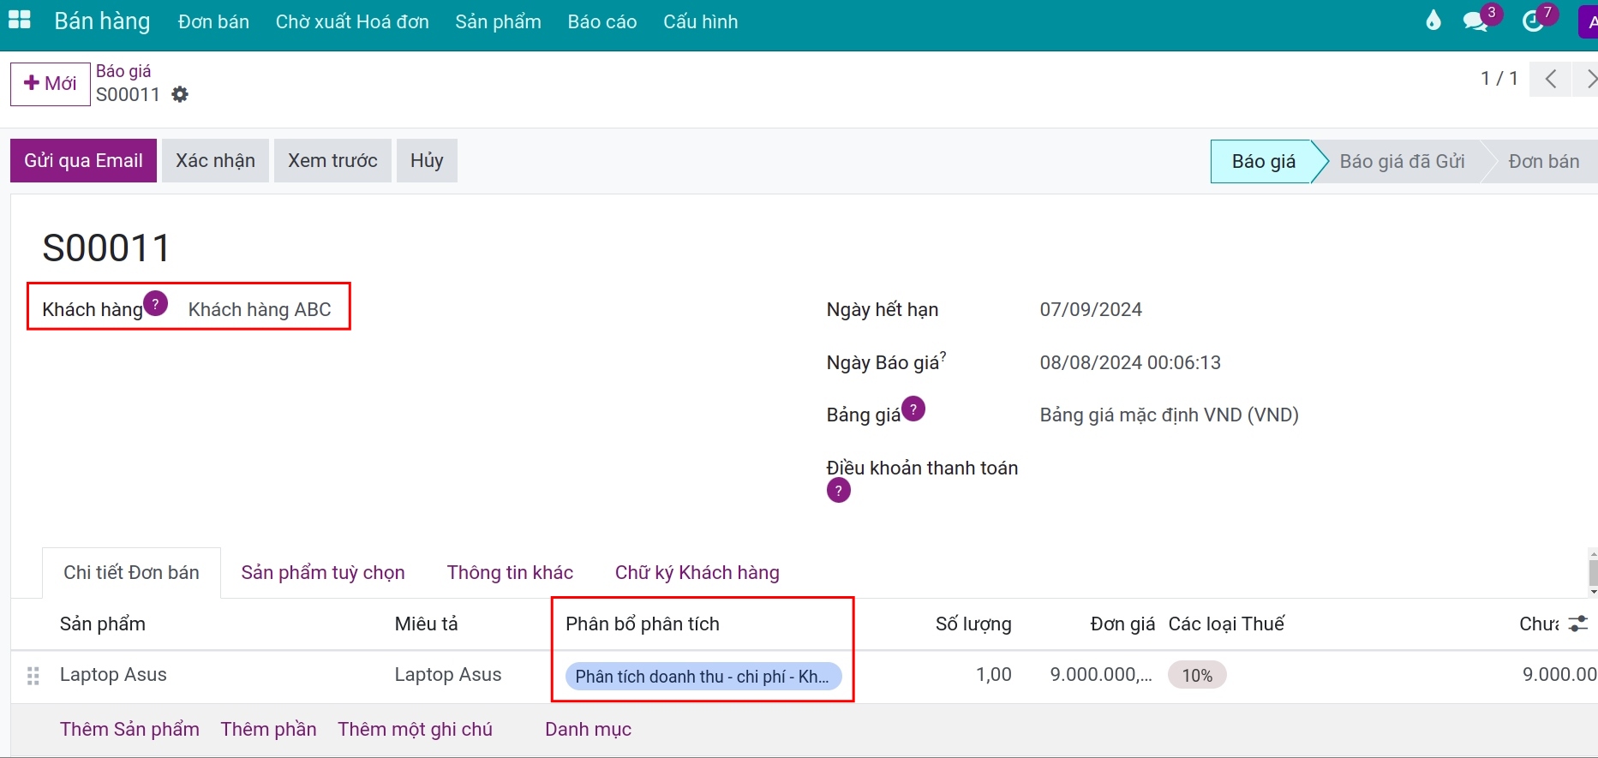
Task: Switch to Chi tiết Đơn bán tab
Action: pyautogui.click(x=131, y=572)
